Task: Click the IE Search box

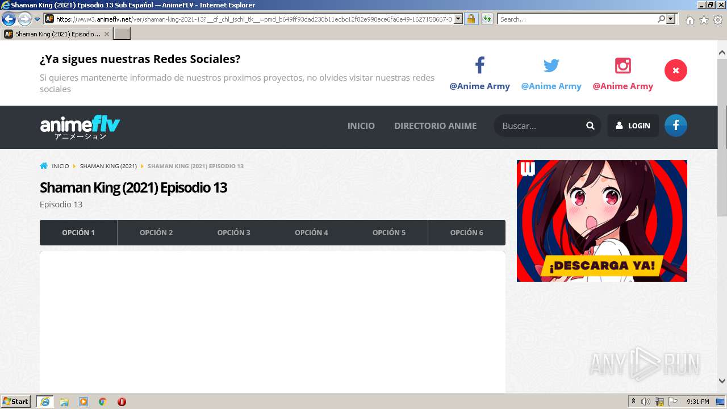Action: (576, 19)
